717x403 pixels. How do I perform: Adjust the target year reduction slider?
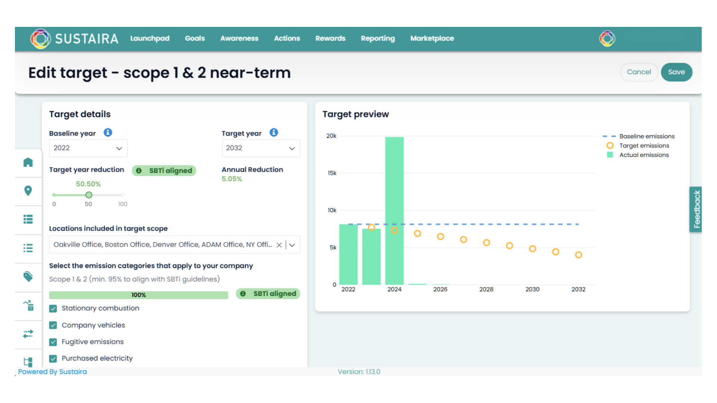pos(89,195)
